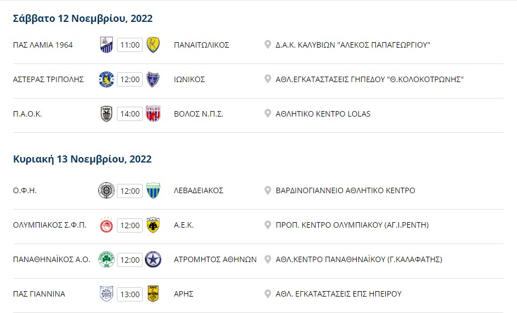This screenshot has height=313, width=517.
Task: Click the ΛΕΒΑΔΕΙΑΚΟΣ green striped crest
Action: (153, 190)
